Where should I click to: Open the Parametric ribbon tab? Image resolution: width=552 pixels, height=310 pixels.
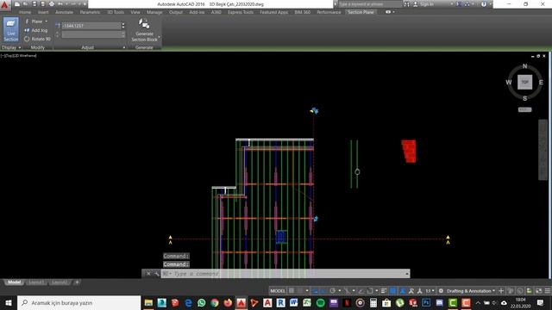(x=90, y=12)
